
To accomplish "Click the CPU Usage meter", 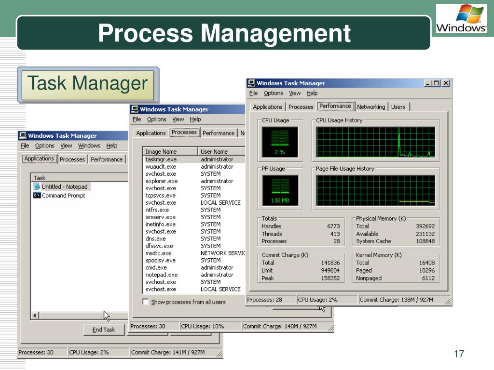I will coord(280,142).
